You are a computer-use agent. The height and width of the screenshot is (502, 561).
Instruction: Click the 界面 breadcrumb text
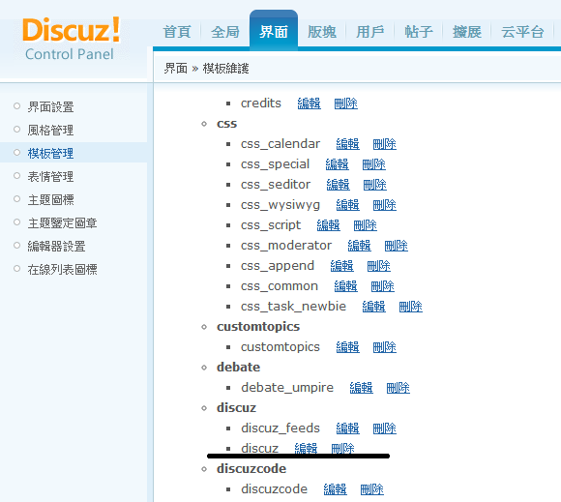tap(176, 68)
